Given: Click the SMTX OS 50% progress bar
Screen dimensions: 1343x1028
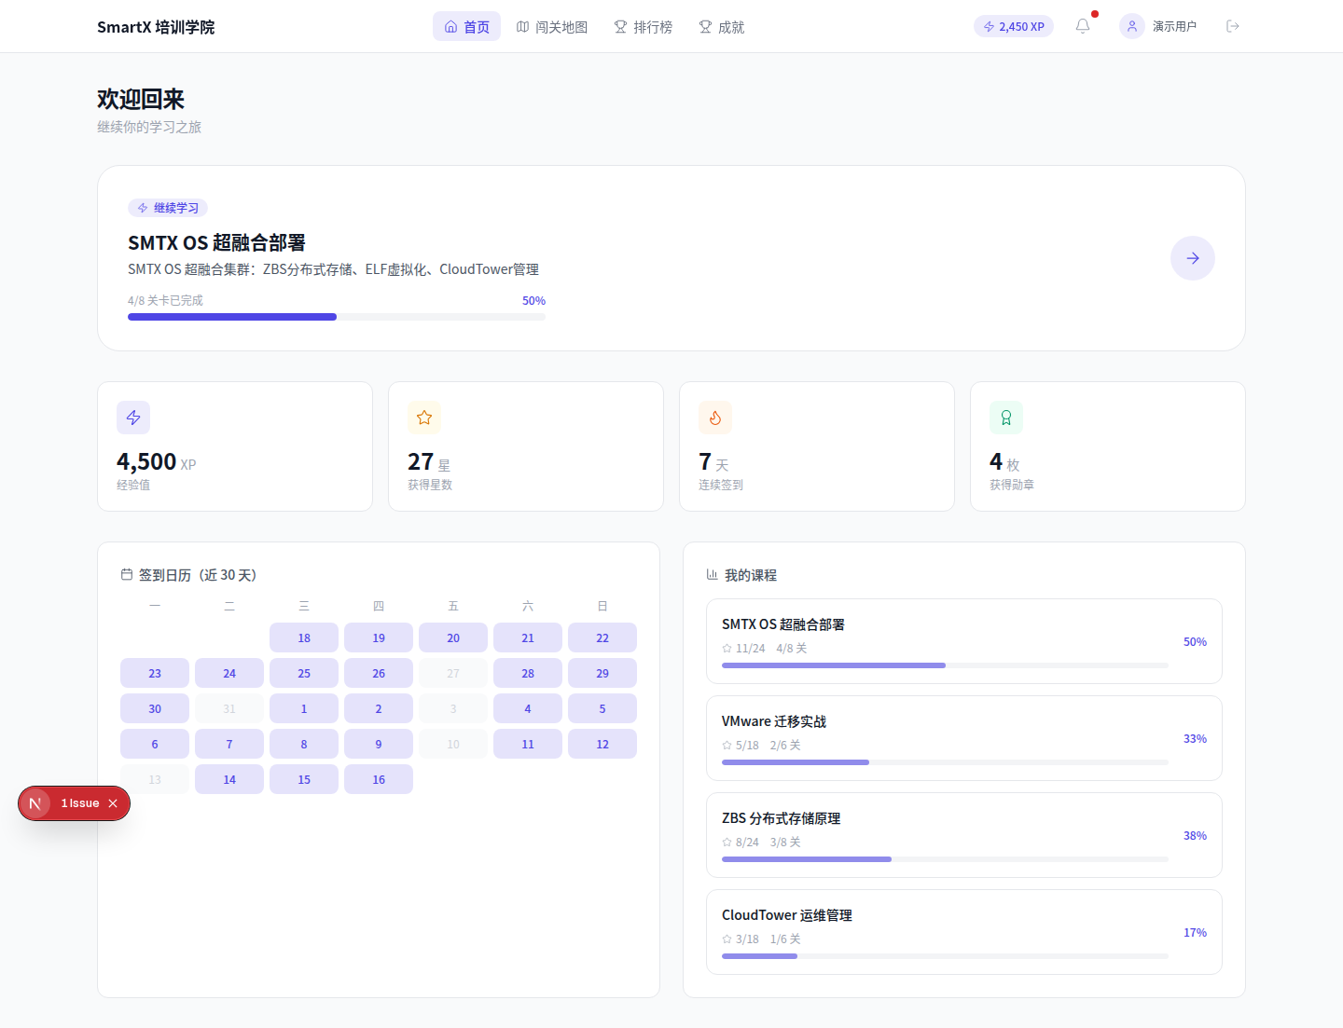Looking at the screenshot, I should [x=336, y=317].
